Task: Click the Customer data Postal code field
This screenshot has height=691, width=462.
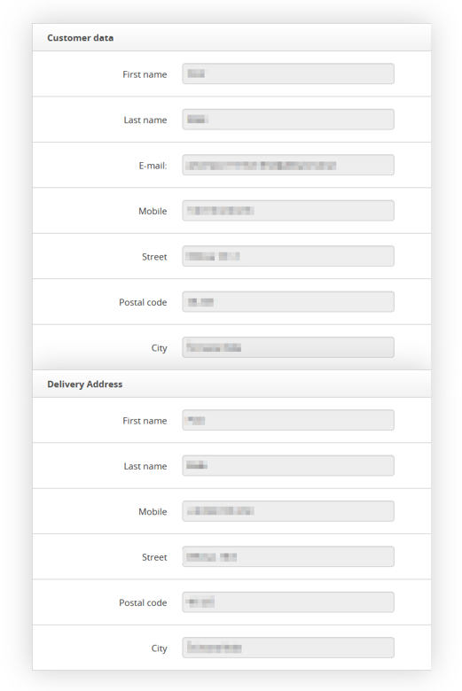Action: [288, 302]
